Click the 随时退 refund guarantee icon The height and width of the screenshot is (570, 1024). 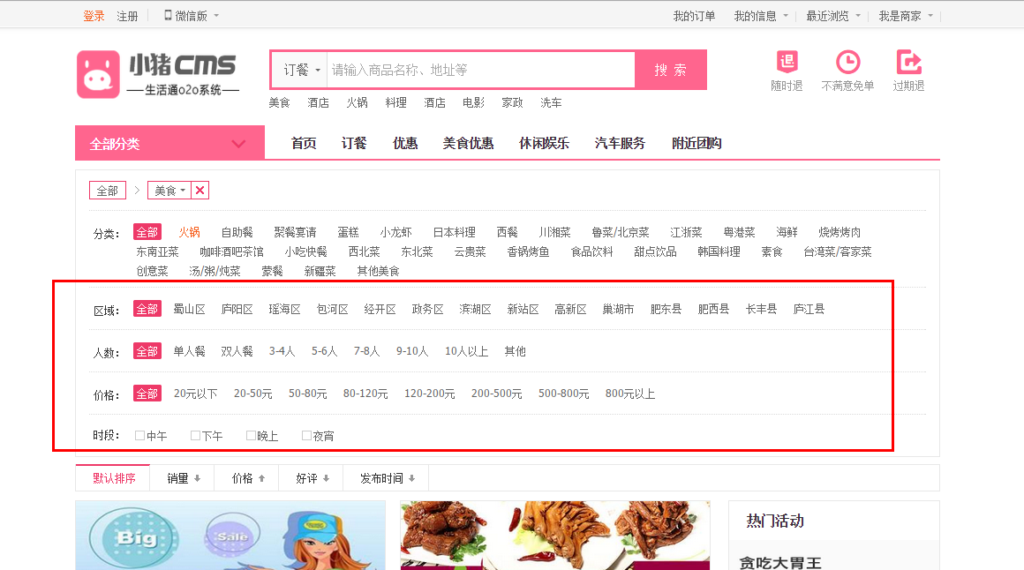[786, 64]
